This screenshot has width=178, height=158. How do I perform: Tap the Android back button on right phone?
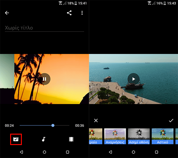[111, 152]
